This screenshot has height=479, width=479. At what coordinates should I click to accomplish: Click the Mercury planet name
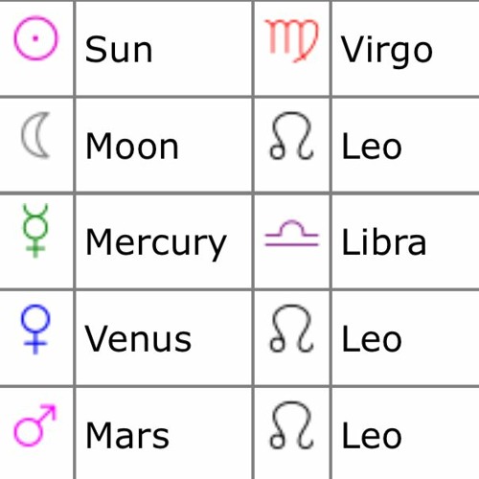(x=156, y=243)
